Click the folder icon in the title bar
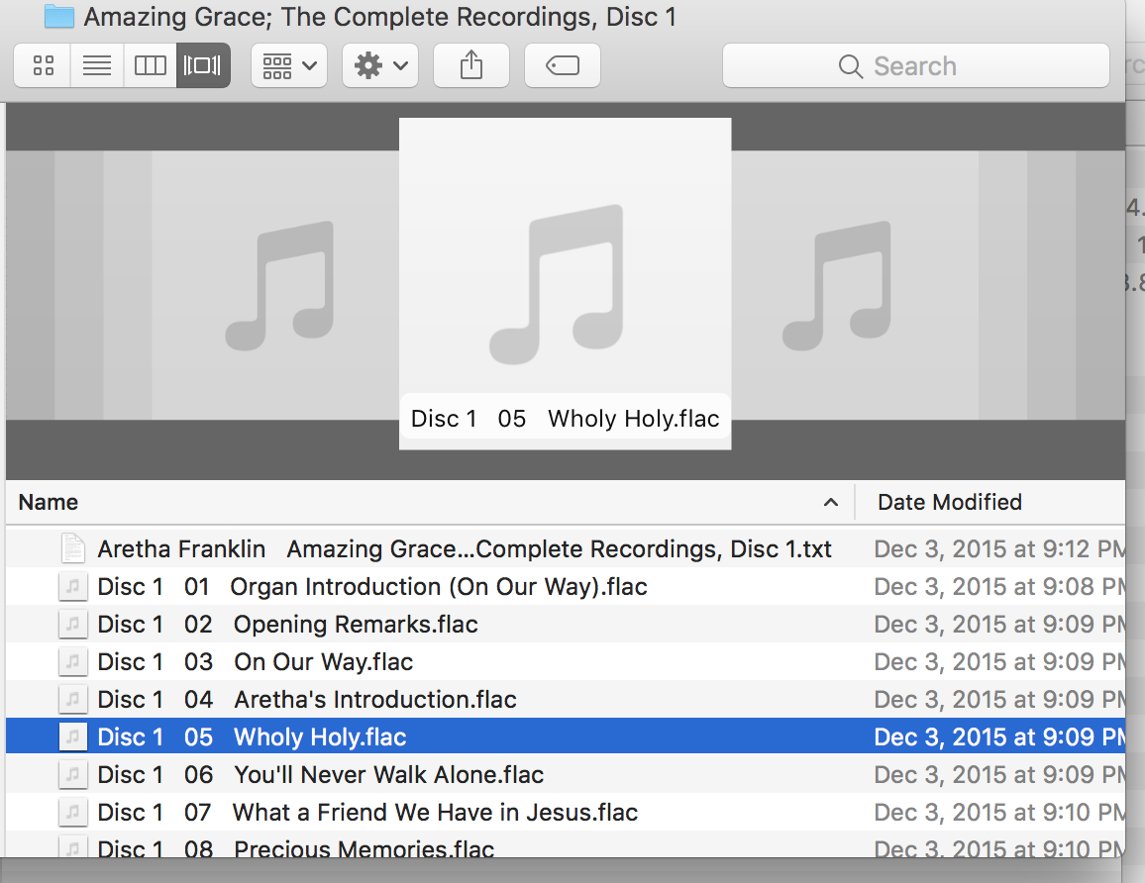 point(59,16)
